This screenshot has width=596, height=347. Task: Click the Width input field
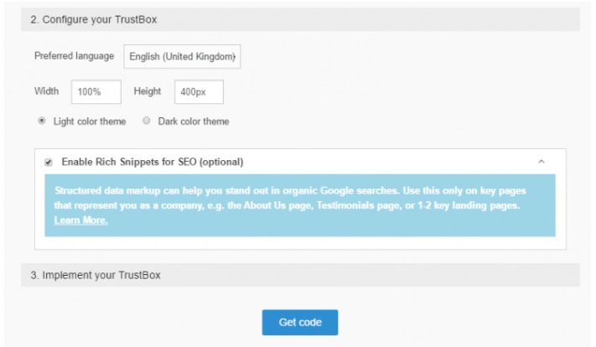click(x=96, y=91)
